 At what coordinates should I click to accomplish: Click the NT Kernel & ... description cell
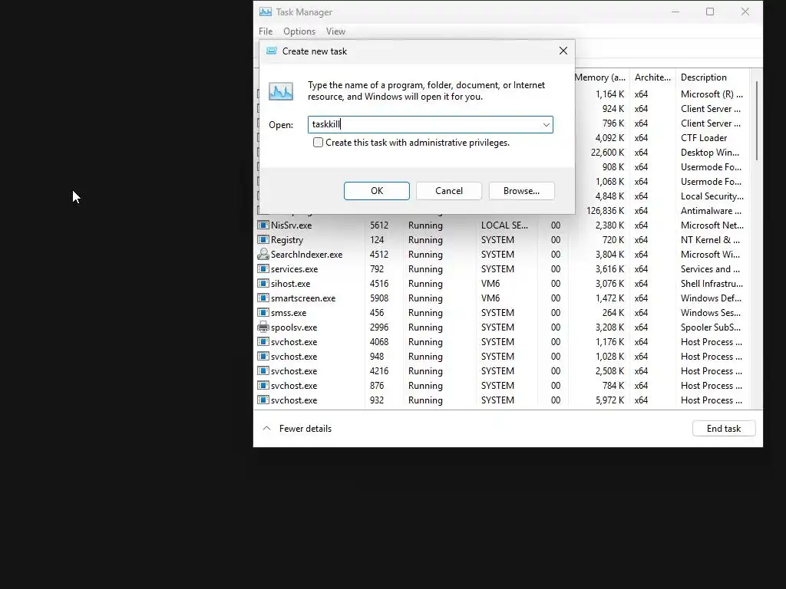[710, 240]
